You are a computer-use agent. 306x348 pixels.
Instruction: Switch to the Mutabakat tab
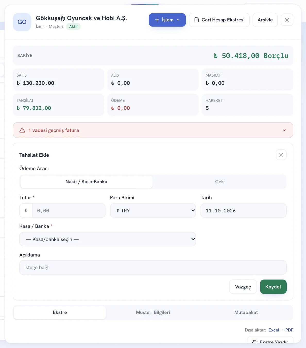pos(246,312)
